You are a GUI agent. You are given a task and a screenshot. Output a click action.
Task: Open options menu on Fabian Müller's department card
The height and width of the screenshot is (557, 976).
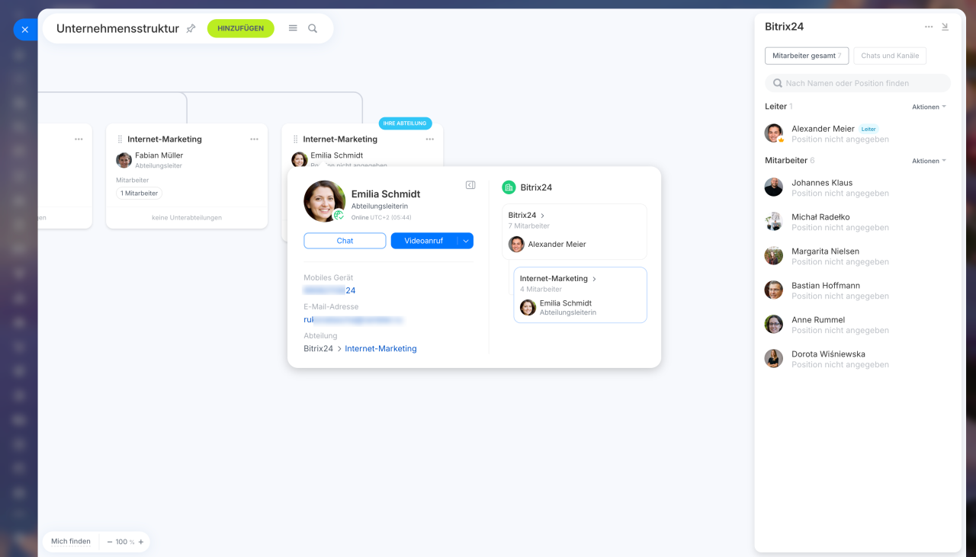click(x=254, y=139)
